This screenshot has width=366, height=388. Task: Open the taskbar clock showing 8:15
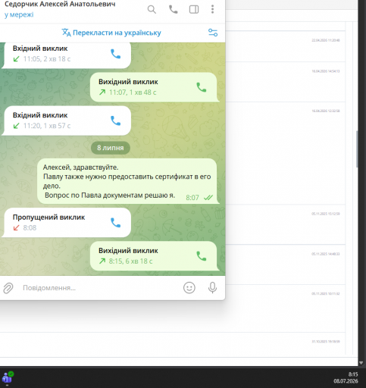(346, 377)
